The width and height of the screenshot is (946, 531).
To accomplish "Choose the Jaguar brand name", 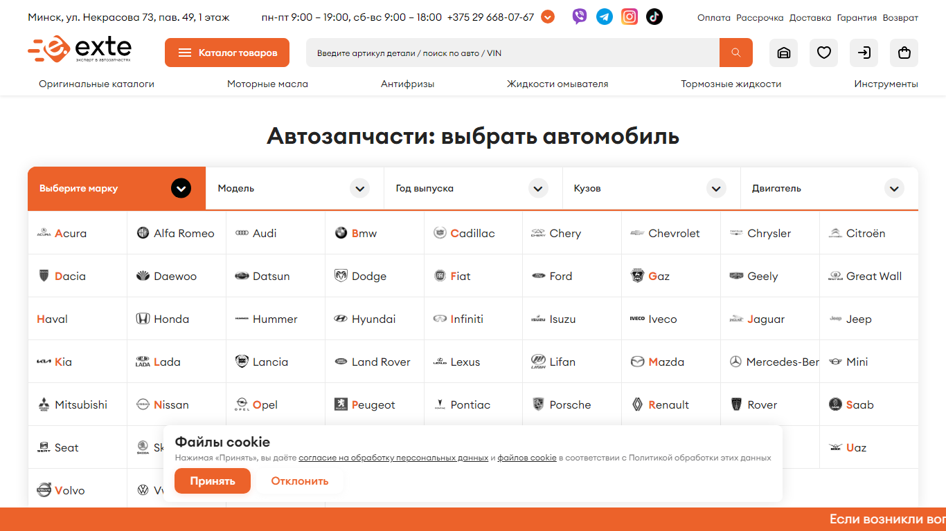I will click(x=766, y=319).
